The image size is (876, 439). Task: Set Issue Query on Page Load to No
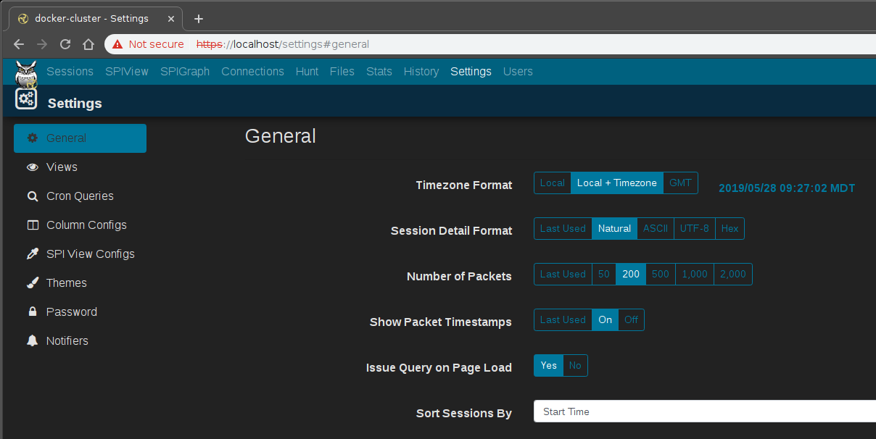coord(574,365)
